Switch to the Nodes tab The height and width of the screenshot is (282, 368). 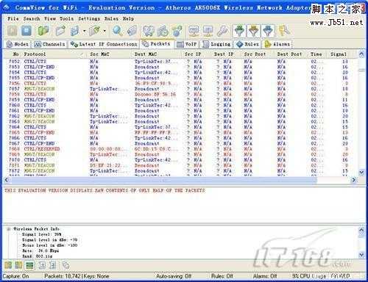point(18,44)
